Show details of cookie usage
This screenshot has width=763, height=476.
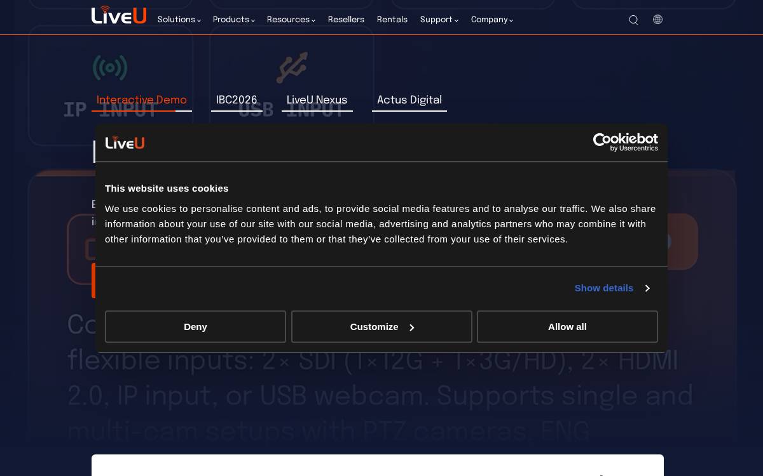[612, 288]
